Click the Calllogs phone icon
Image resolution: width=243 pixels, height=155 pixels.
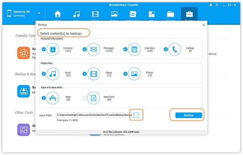pos(175,49)
